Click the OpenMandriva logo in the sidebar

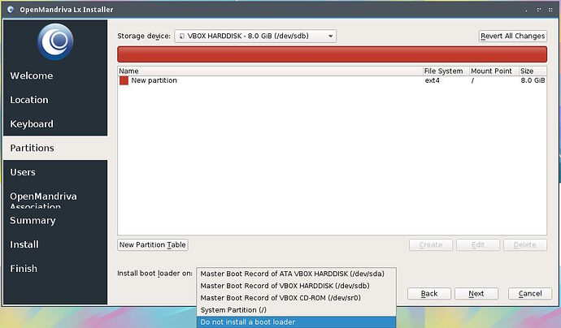coord(54,41)
